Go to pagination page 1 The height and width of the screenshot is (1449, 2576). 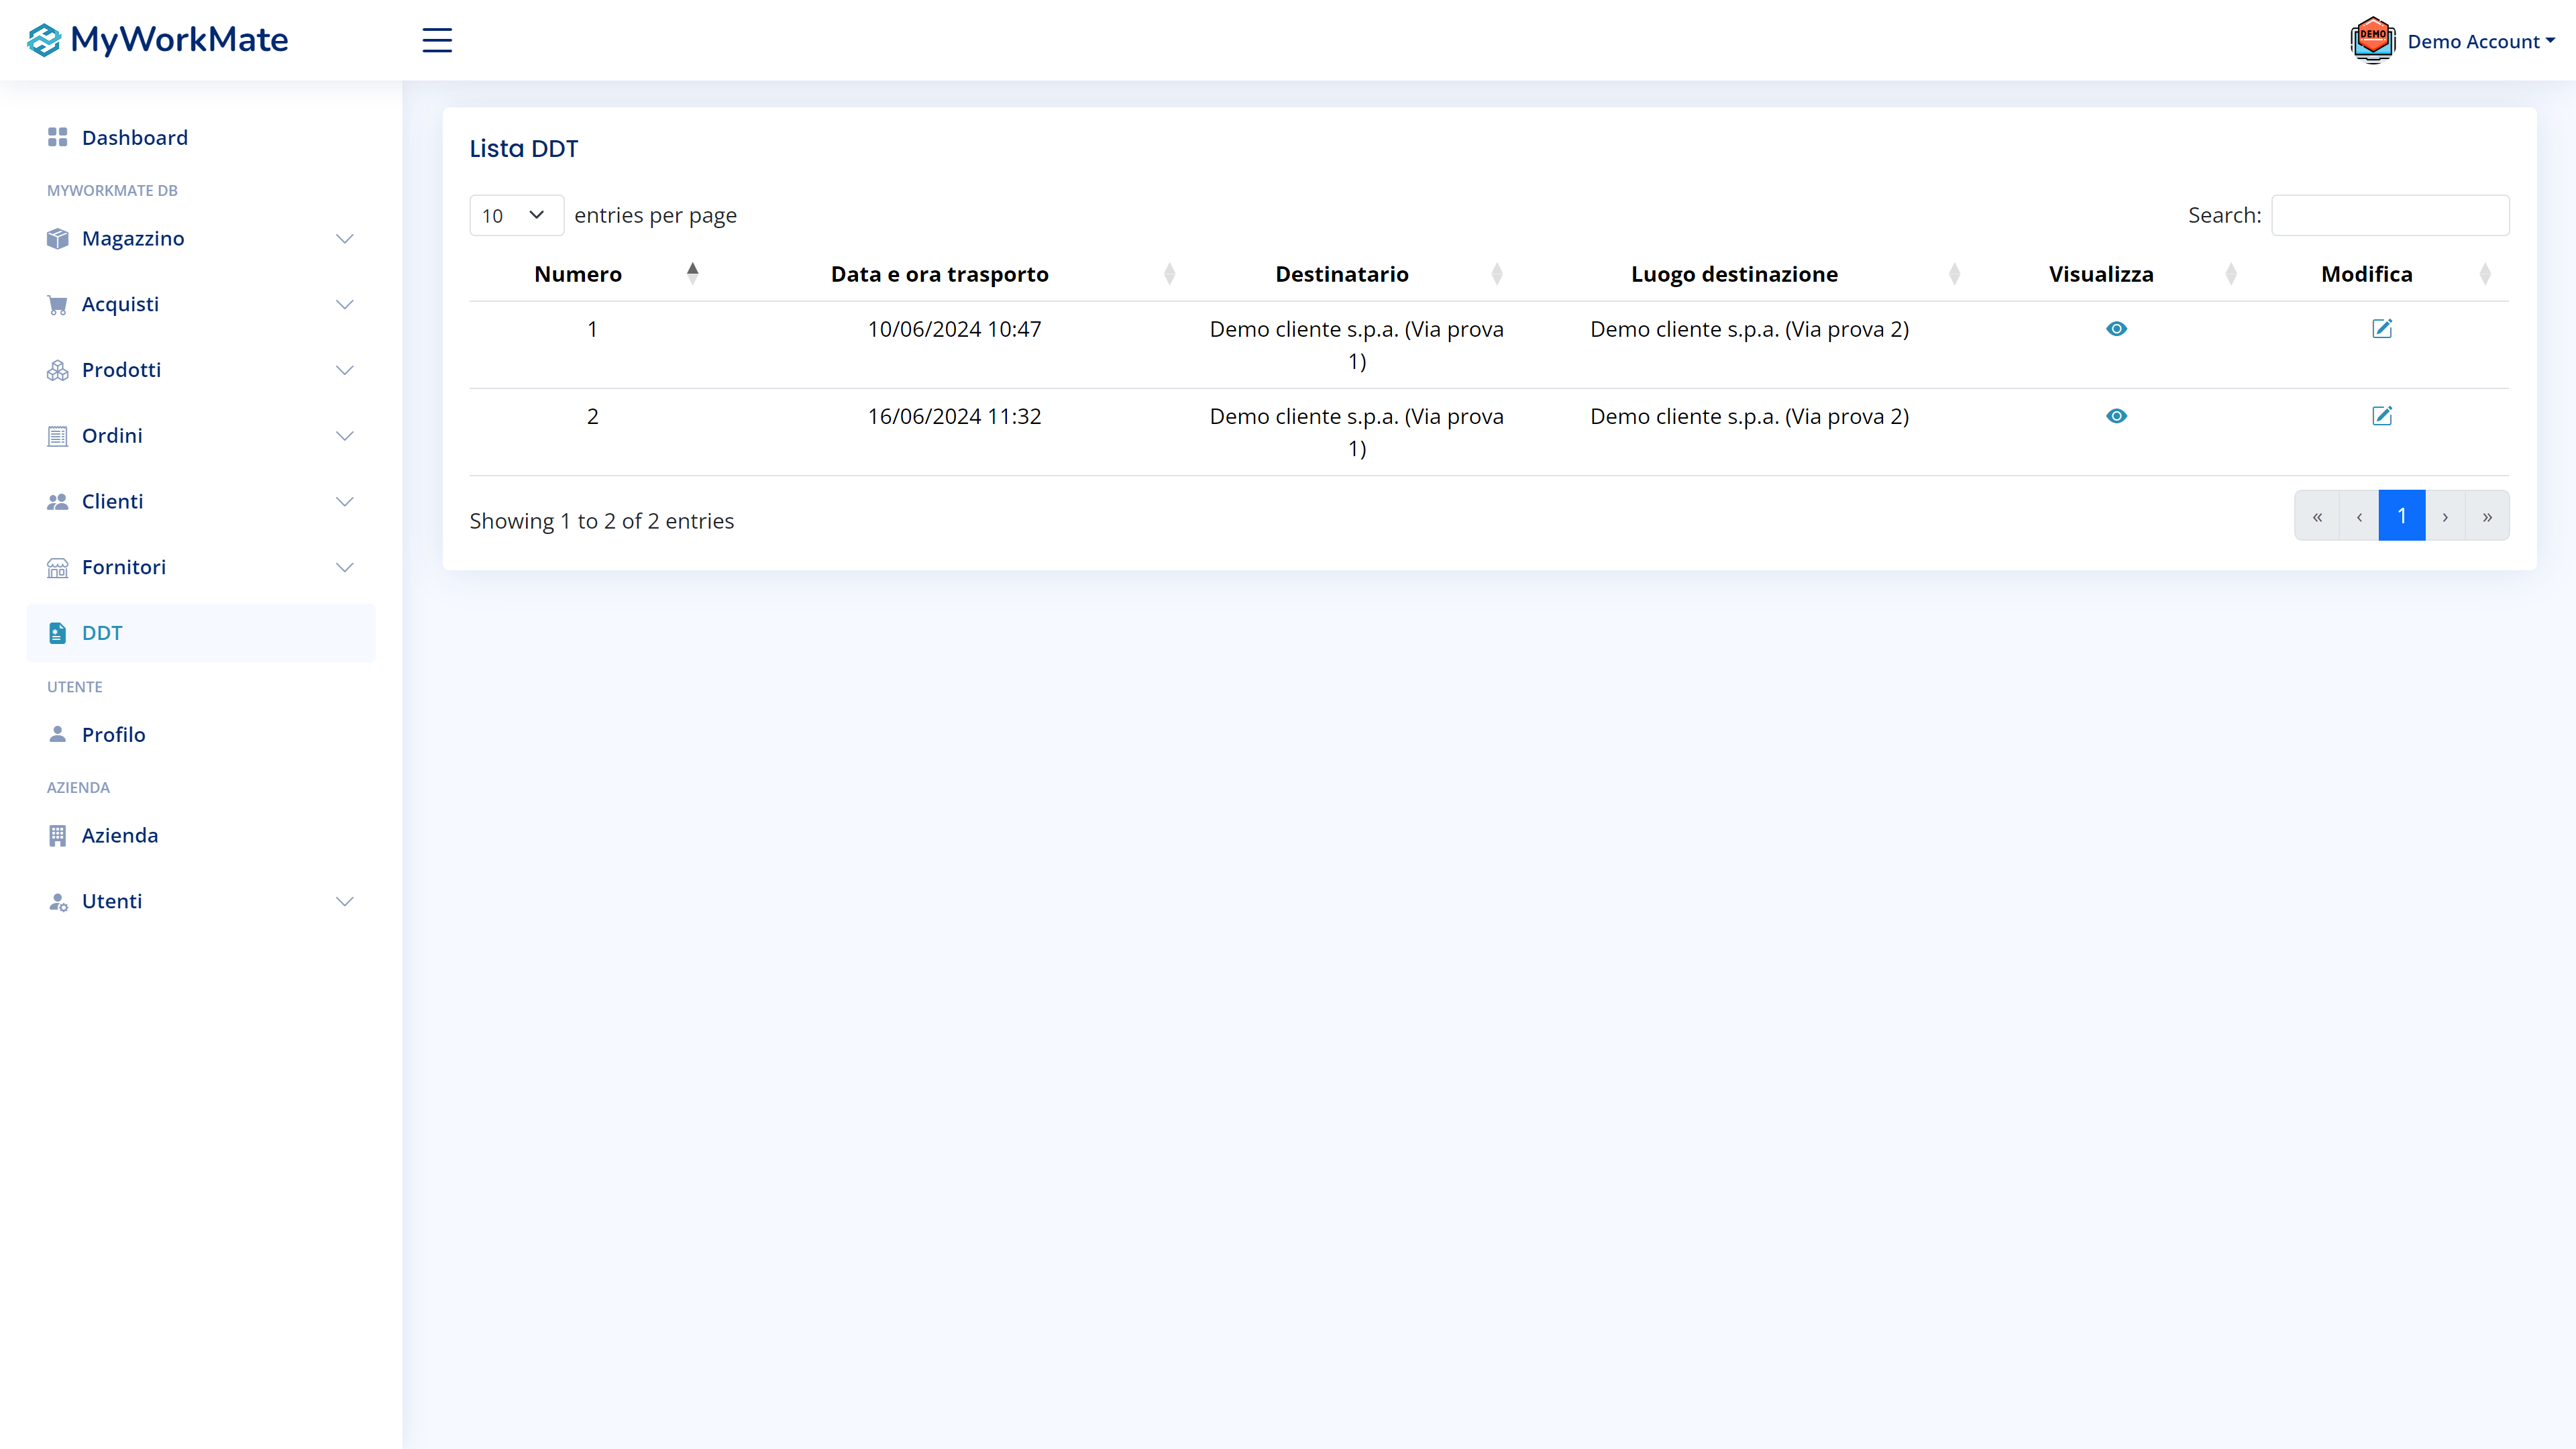coord(2401,516)
